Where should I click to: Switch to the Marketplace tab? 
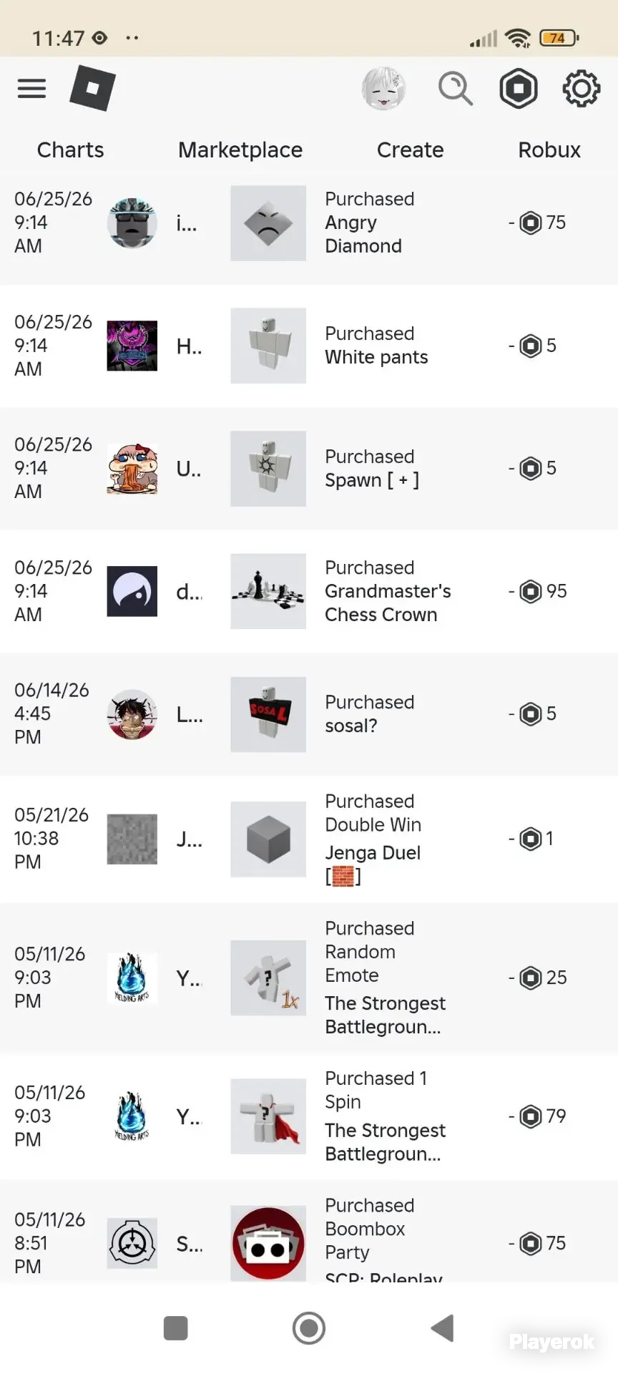pos(240,150)
